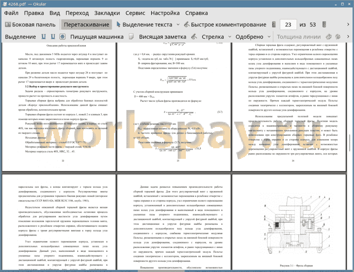Open the Сервис menu
The height and width of the screenshot is (272, 354).
135,13
